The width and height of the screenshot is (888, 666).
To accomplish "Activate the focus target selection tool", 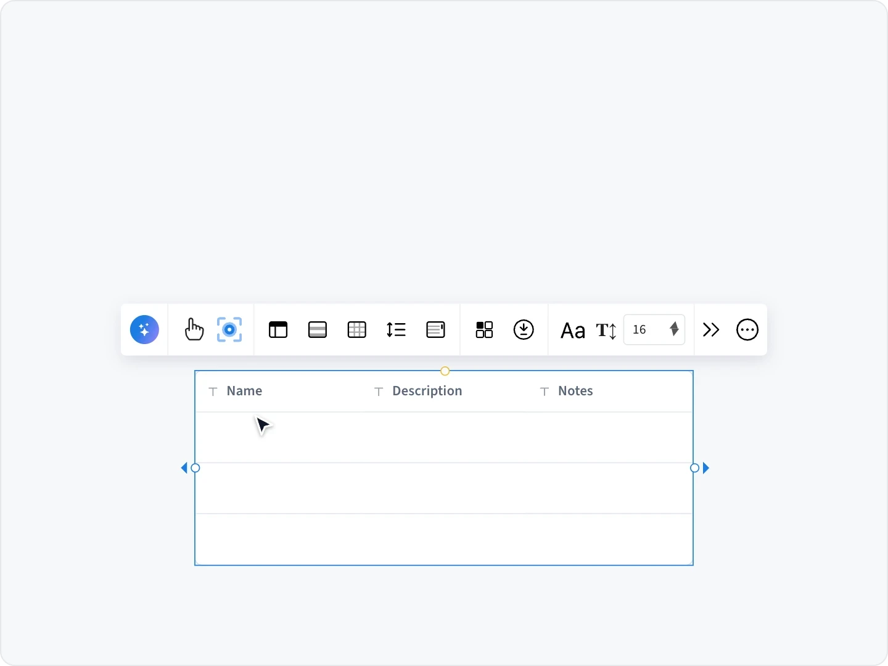I will [x=229, y=329].
